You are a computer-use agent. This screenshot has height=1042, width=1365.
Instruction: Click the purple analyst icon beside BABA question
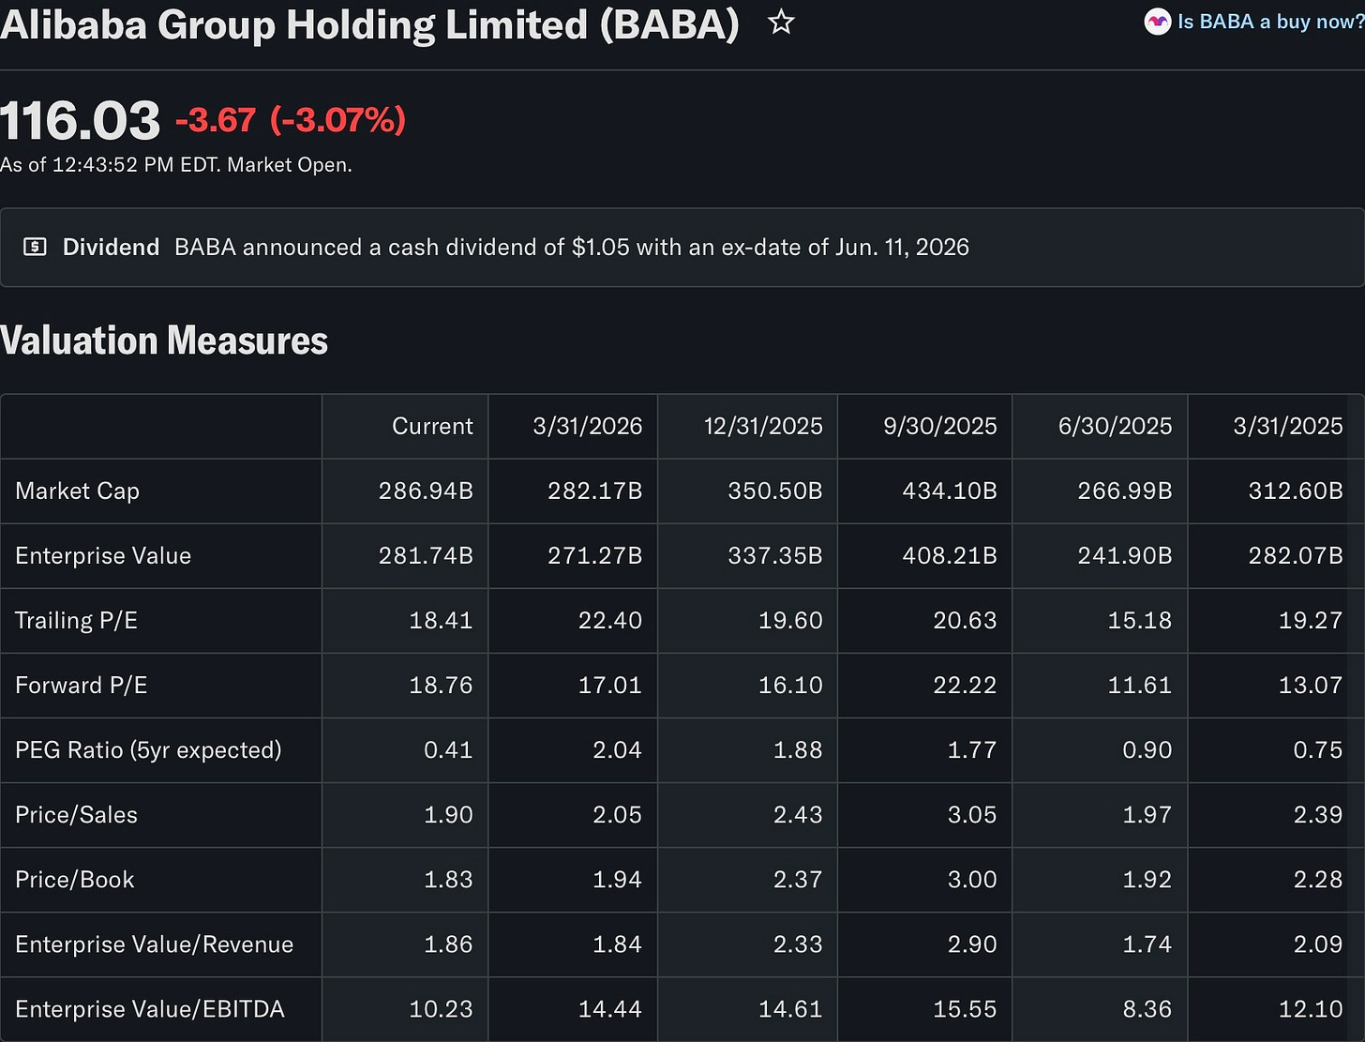point(1158,22)
